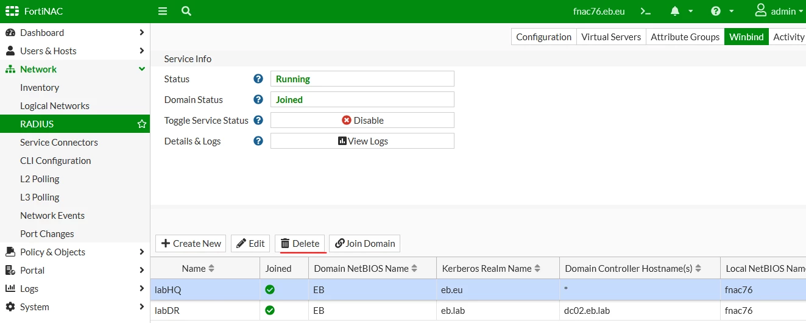Screen dimensions: 806x323
Task: Click the Edit button
Action: pyautogui.click(x=250, y=243)
